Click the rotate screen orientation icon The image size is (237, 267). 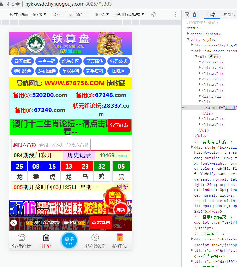[x=154, y=14]
